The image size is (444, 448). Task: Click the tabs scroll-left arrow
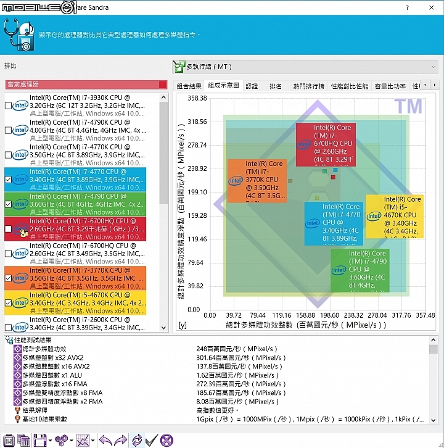425,85
